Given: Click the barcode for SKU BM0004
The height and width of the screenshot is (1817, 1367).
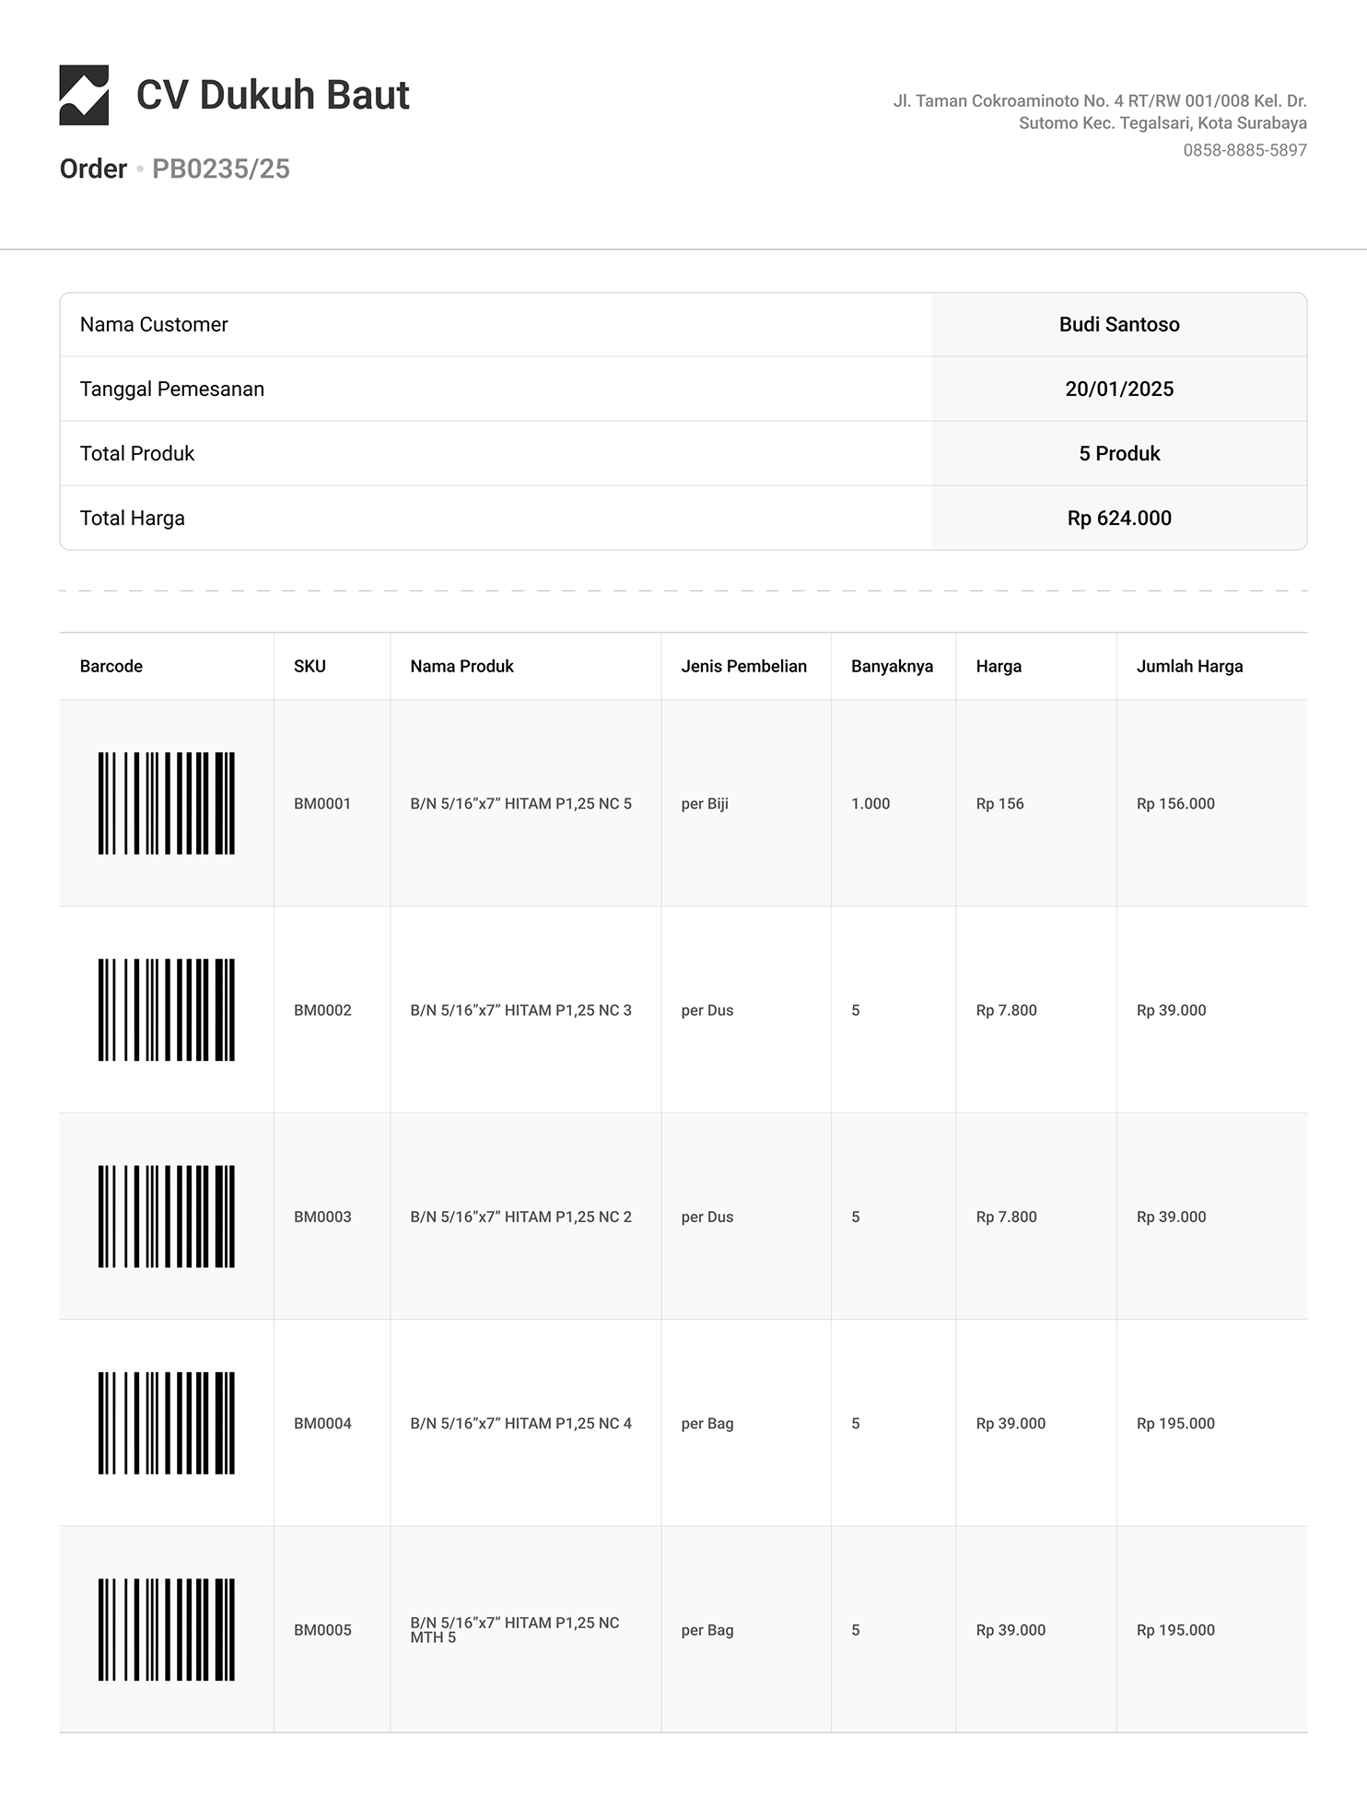Looking at the screenshot, I should 167,1423.
